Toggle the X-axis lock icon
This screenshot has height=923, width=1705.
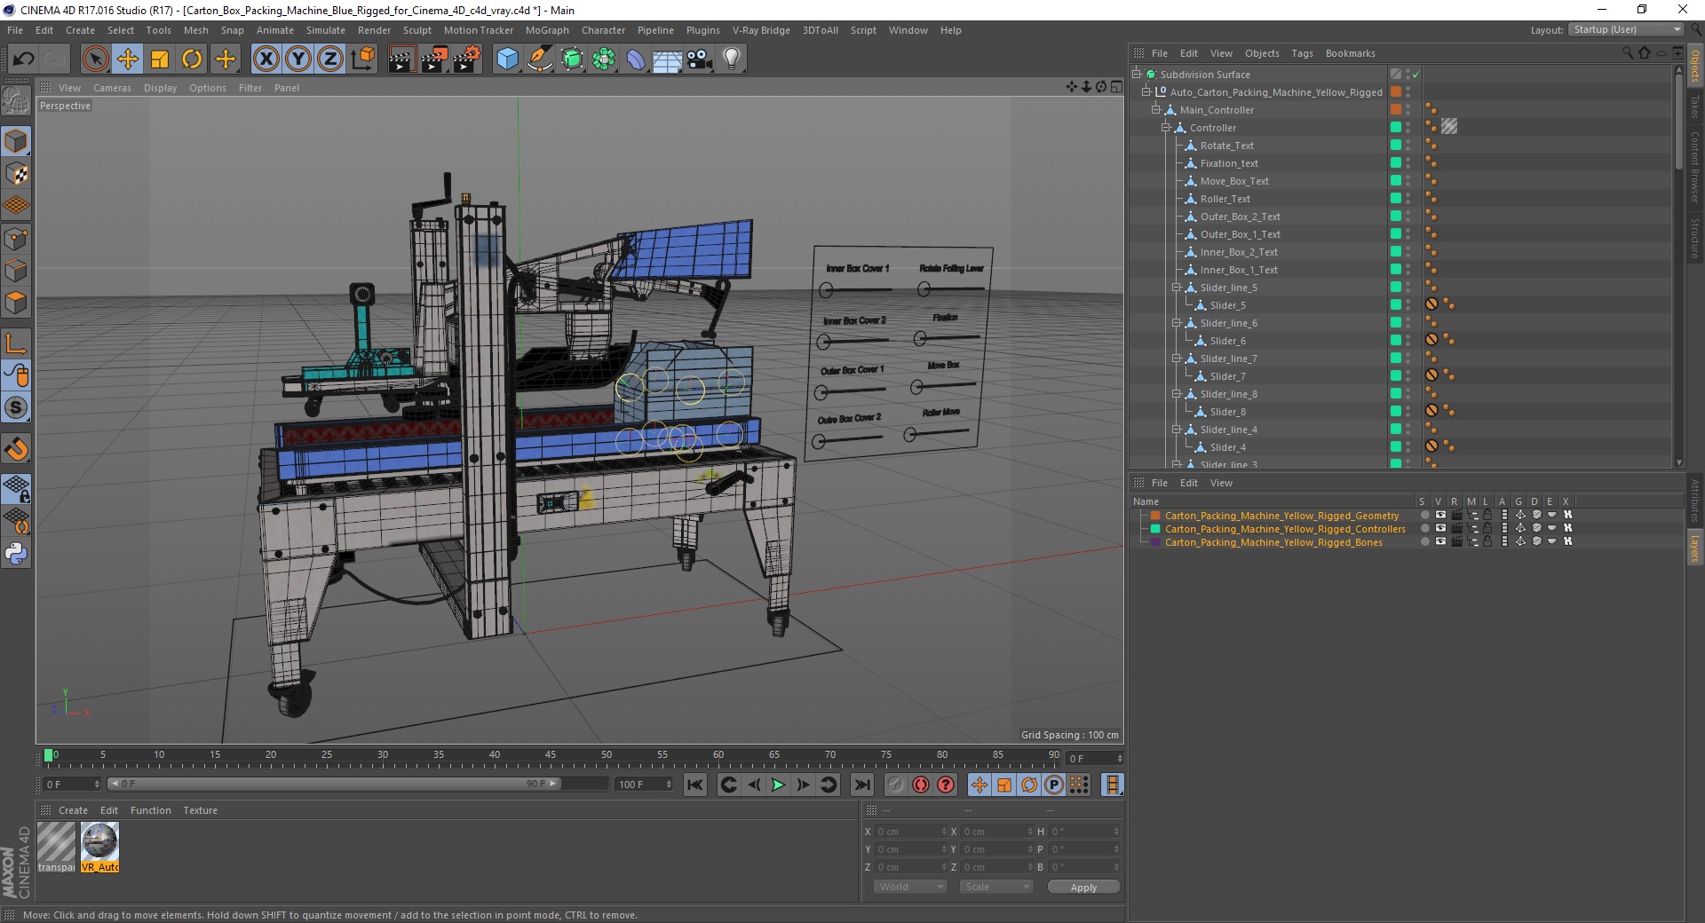point(266,59)
